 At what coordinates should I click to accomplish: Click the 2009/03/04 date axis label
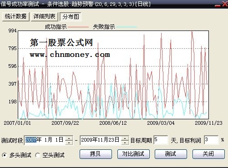point(161,123)
